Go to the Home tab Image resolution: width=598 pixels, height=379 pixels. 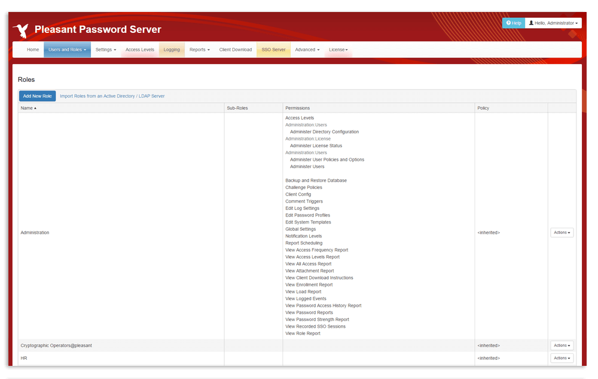click(x=33, y=50)
